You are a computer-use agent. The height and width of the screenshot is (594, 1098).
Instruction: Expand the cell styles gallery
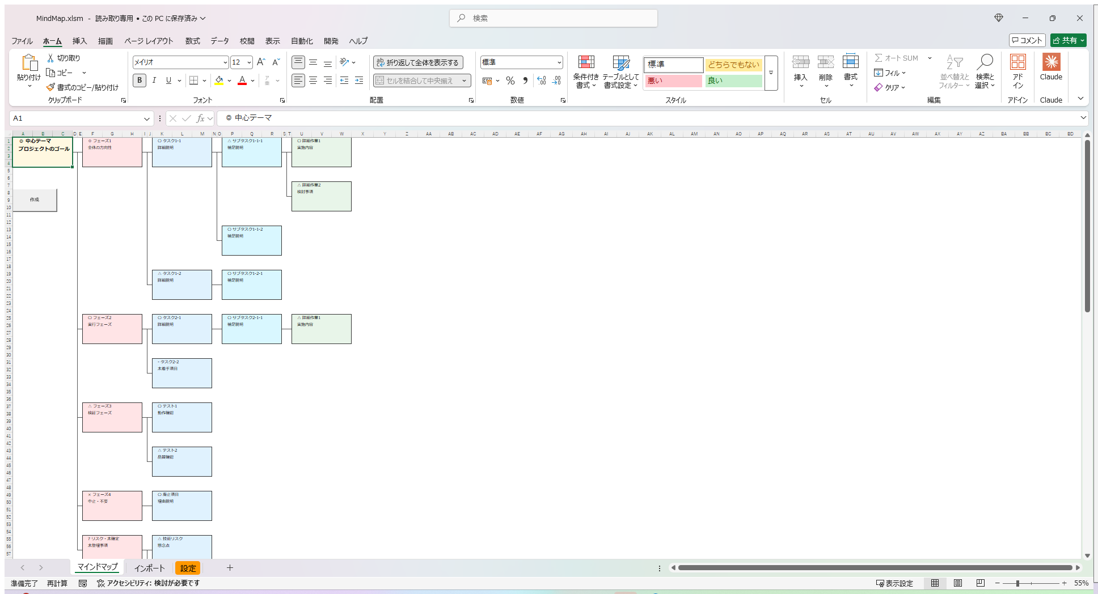coord(771,73)
